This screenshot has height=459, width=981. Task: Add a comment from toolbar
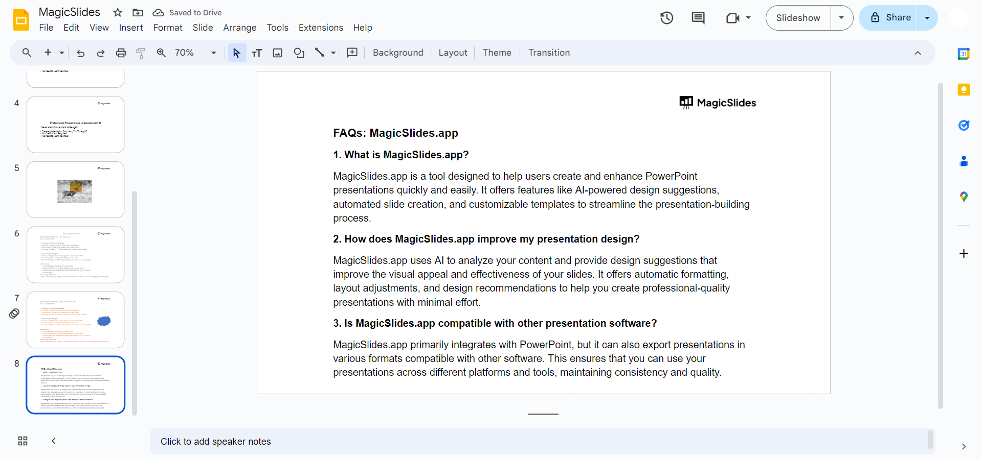352,53
